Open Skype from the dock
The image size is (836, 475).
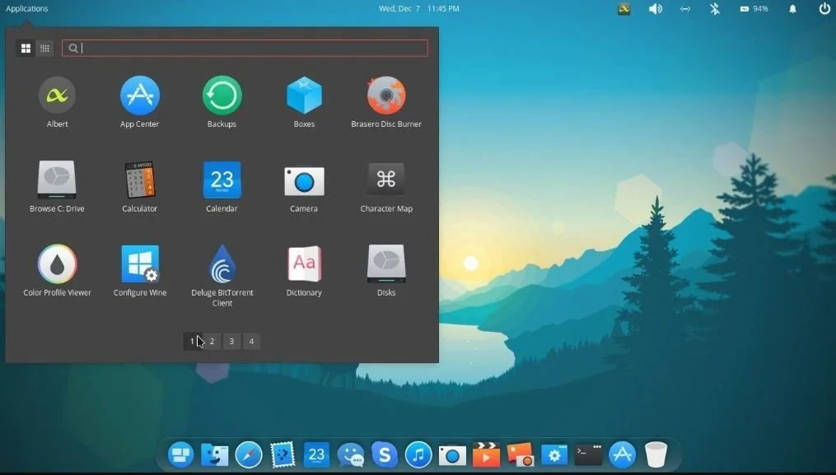coord(384,454)
